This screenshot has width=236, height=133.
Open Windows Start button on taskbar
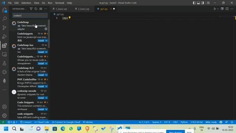tap(6, 129)
